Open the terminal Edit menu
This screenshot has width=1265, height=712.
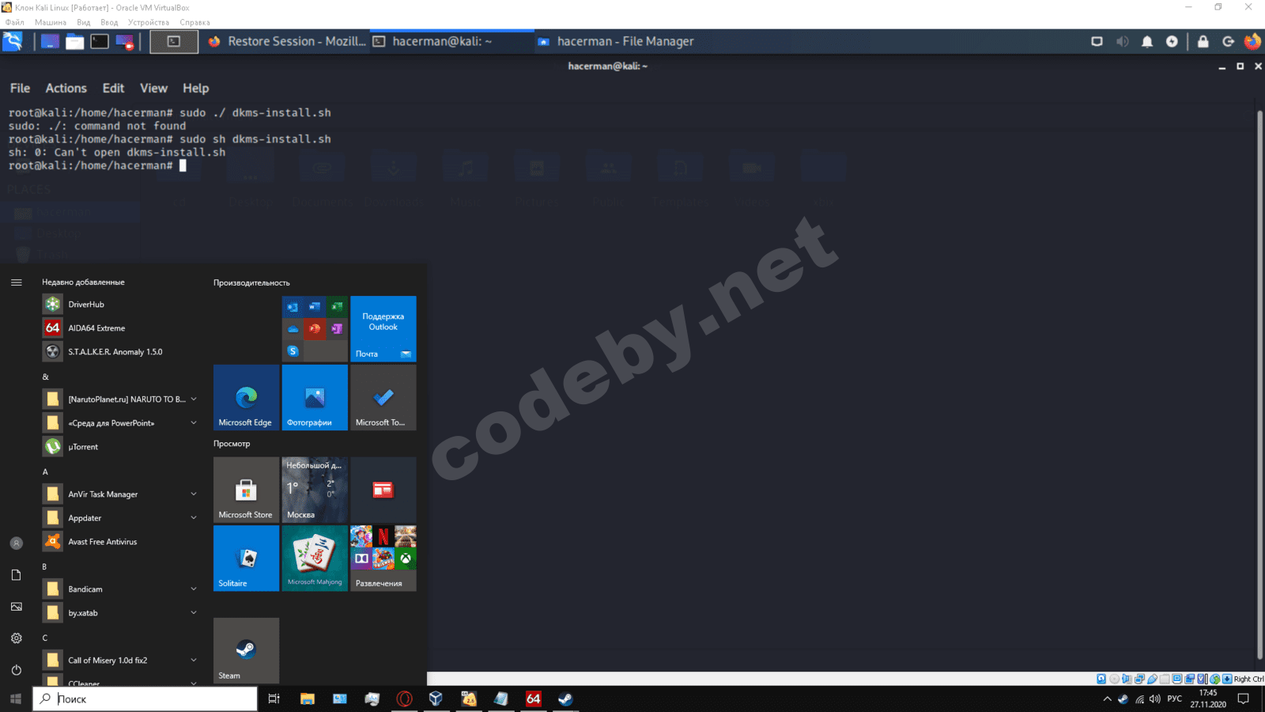click(x=113, y=88)
